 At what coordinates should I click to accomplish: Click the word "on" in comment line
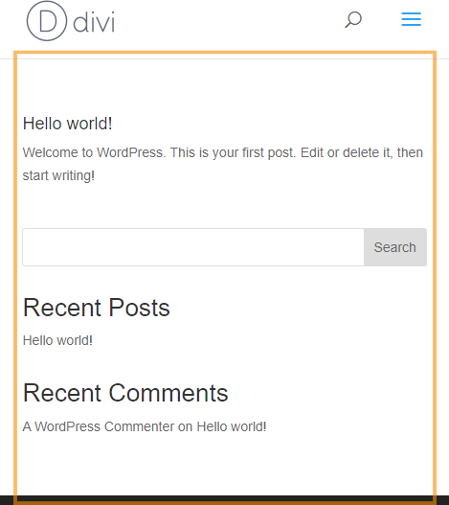tap(185, 426)
